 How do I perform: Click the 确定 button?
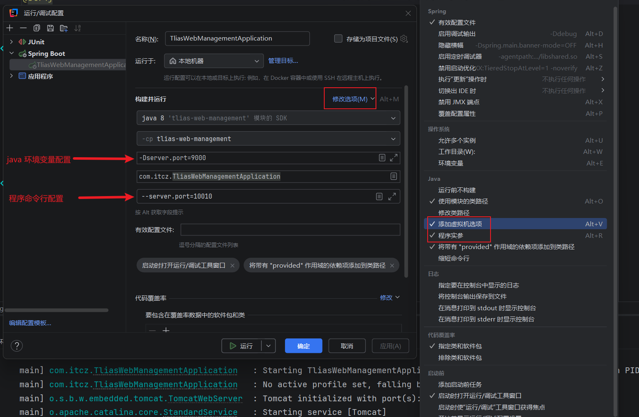[x=304, y=346]
